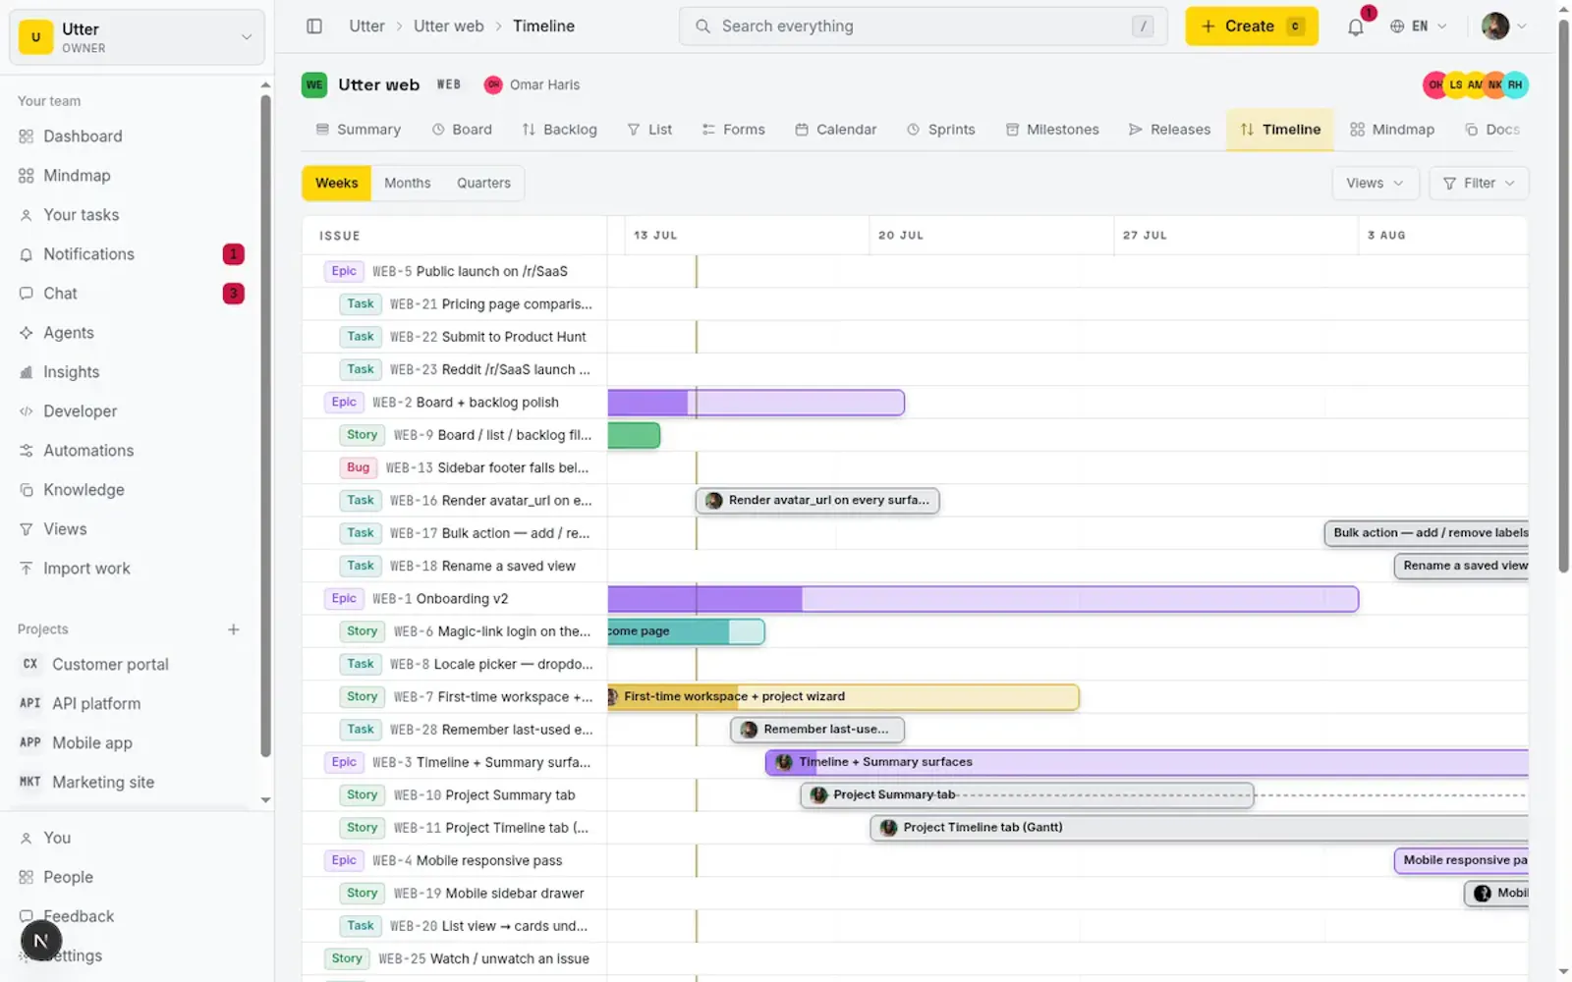The width and height of the screenshot is (1572, 982).
Task: Switch timeline scale to Quarters
Action: 483,184
